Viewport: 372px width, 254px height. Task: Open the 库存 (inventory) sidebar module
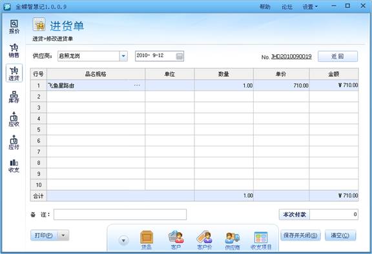click(14, 97)
